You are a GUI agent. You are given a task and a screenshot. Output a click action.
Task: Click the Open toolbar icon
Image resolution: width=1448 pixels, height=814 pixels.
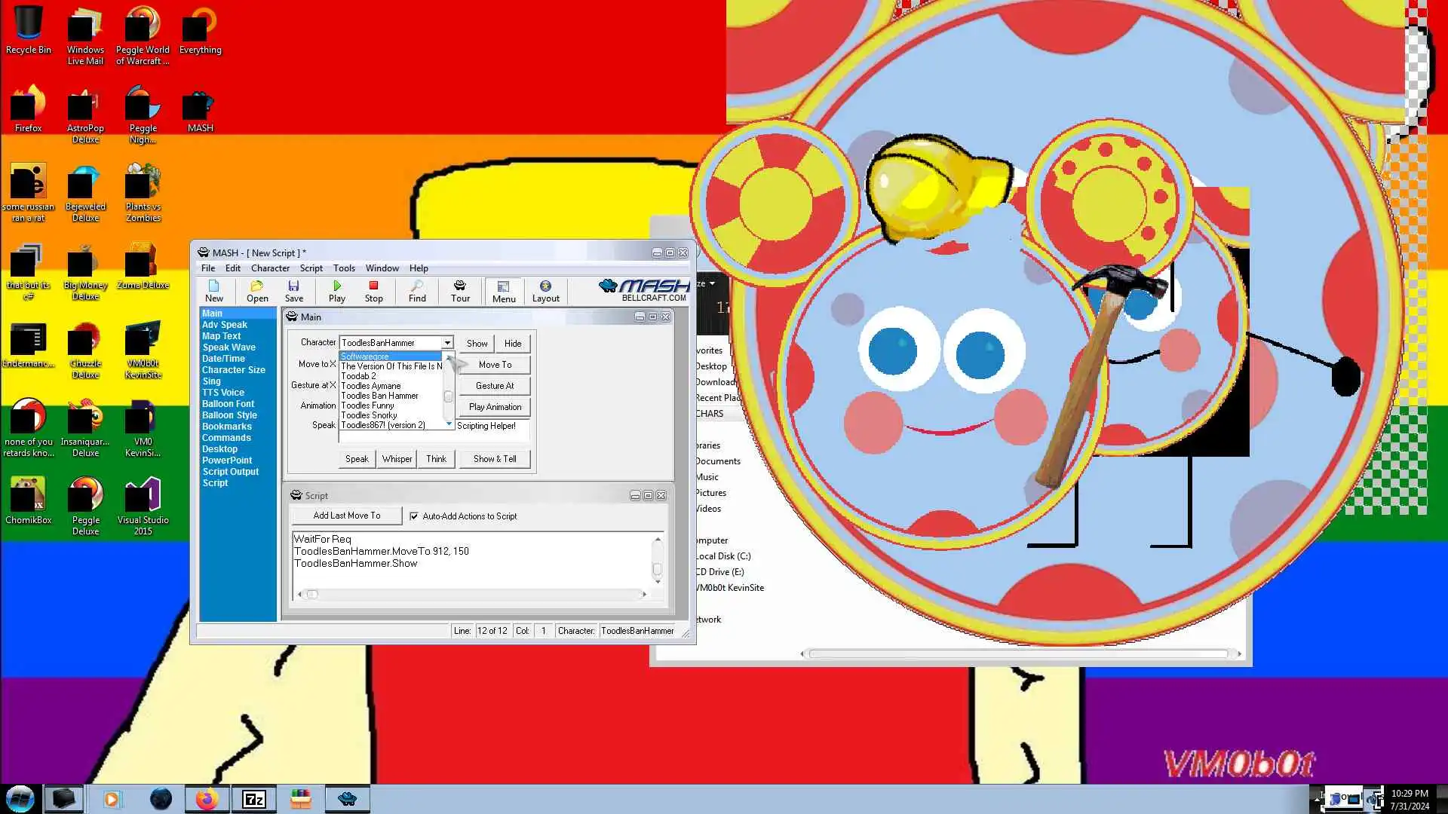257,290
